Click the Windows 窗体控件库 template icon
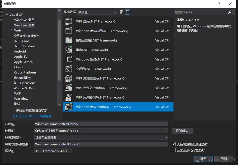Screen dimensions: 238x165 (69, 107)
